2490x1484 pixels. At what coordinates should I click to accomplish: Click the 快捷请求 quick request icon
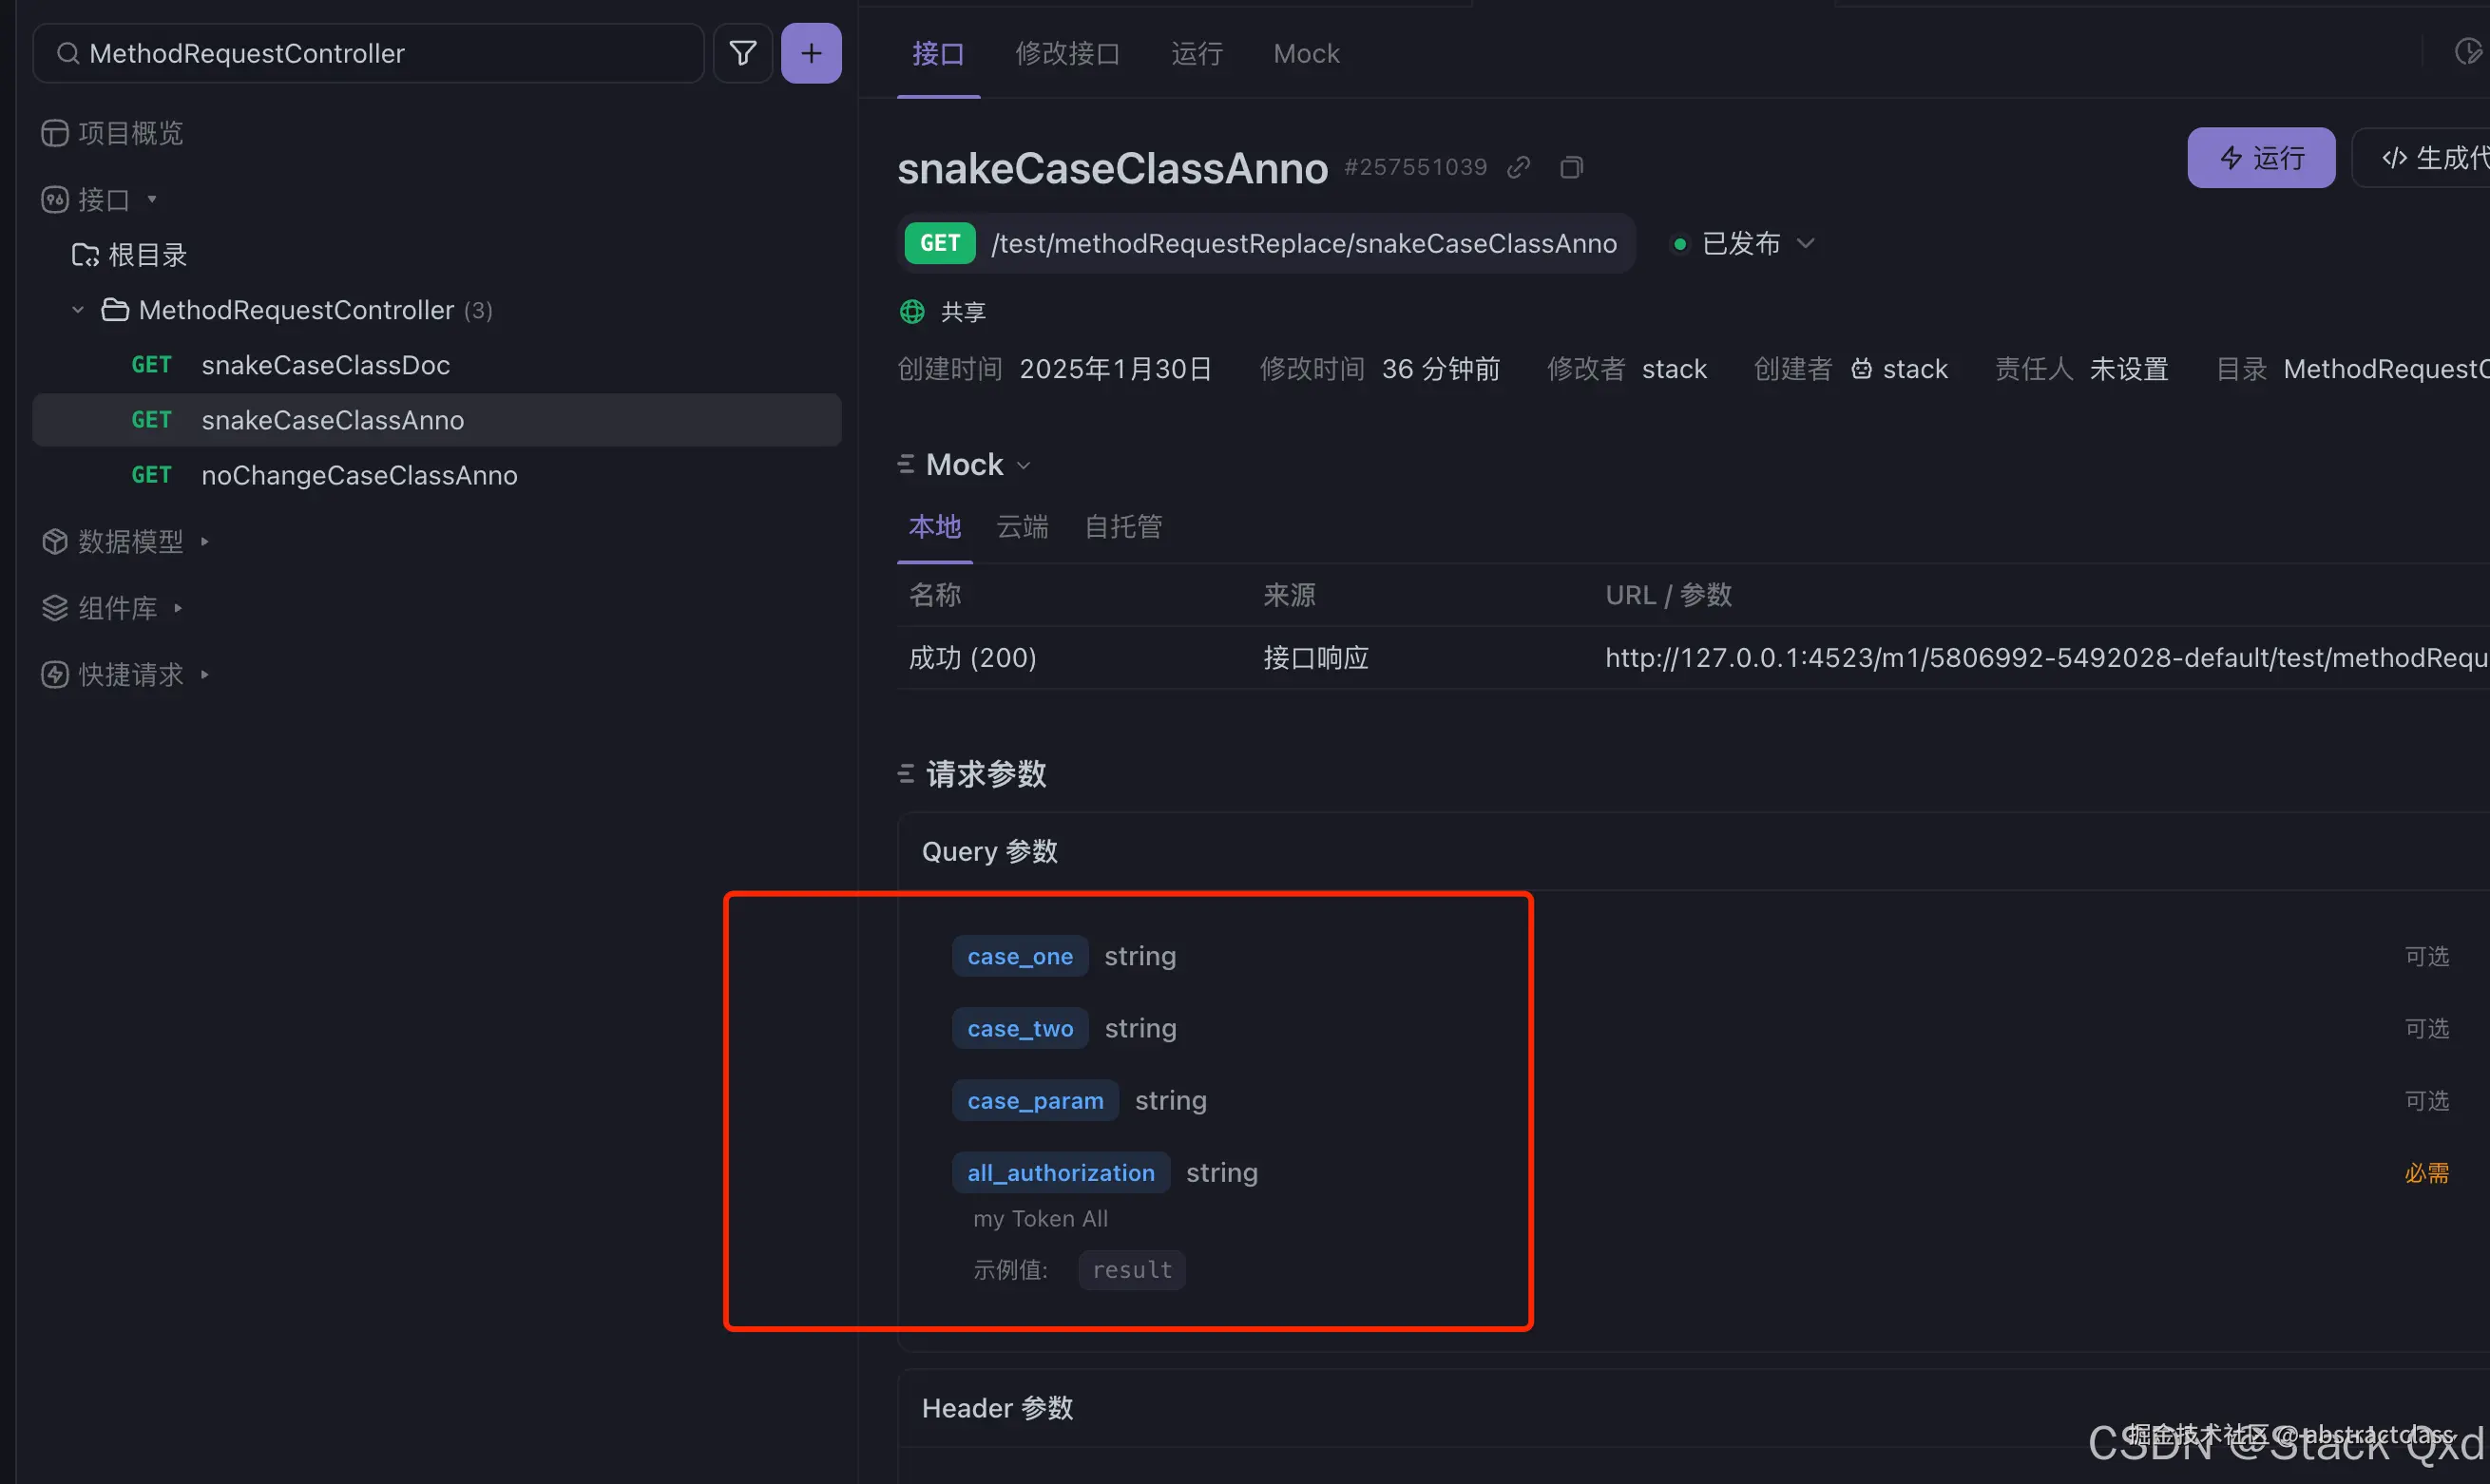point(54,673)
